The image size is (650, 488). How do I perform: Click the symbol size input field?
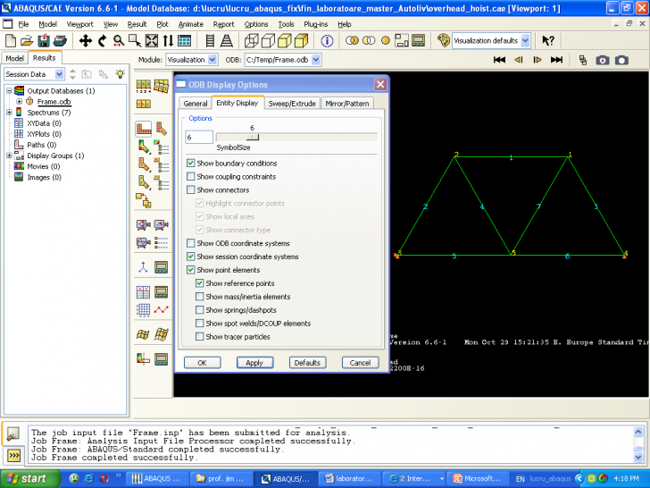click(x=199, y=137)
